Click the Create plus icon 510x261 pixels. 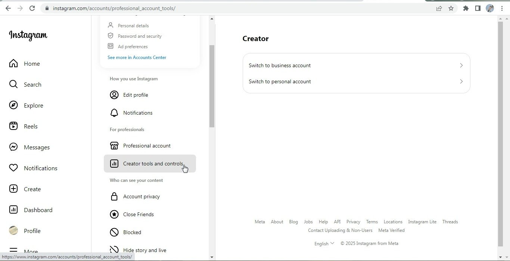tap(13, 189)
